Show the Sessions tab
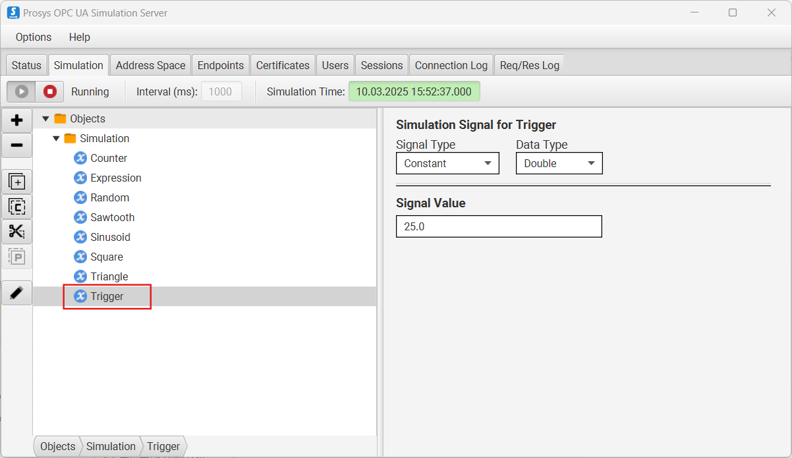The height and width of the screenshot is (458, 792). pyautogui.click(x=382, y=65)
